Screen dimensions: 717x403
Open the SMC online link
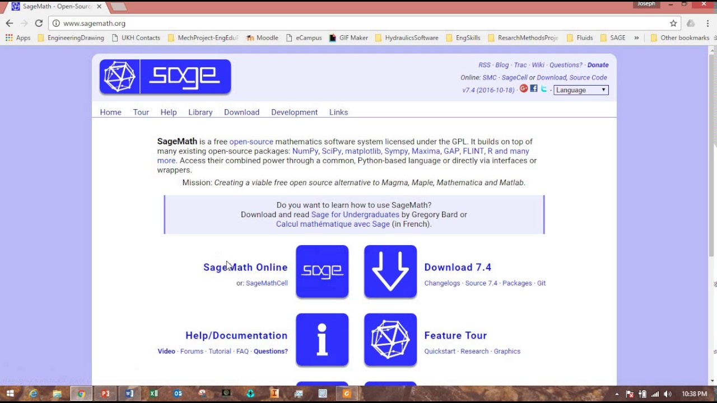coord(490,77)
